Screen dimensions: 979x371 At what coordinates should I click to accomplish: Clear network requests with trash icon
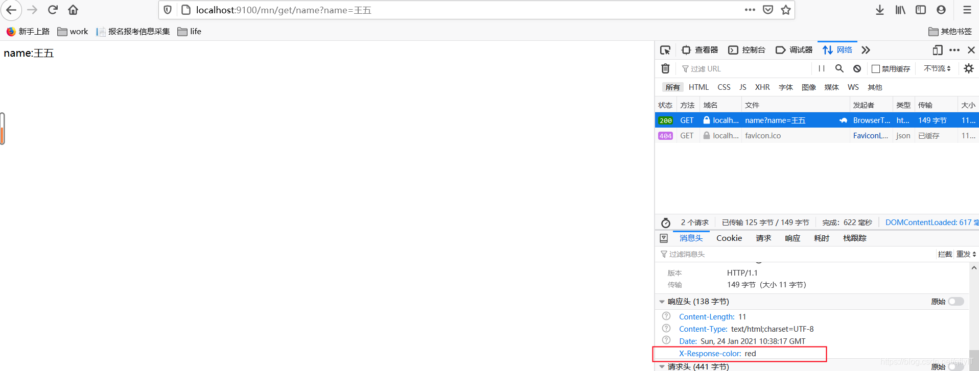665,68
